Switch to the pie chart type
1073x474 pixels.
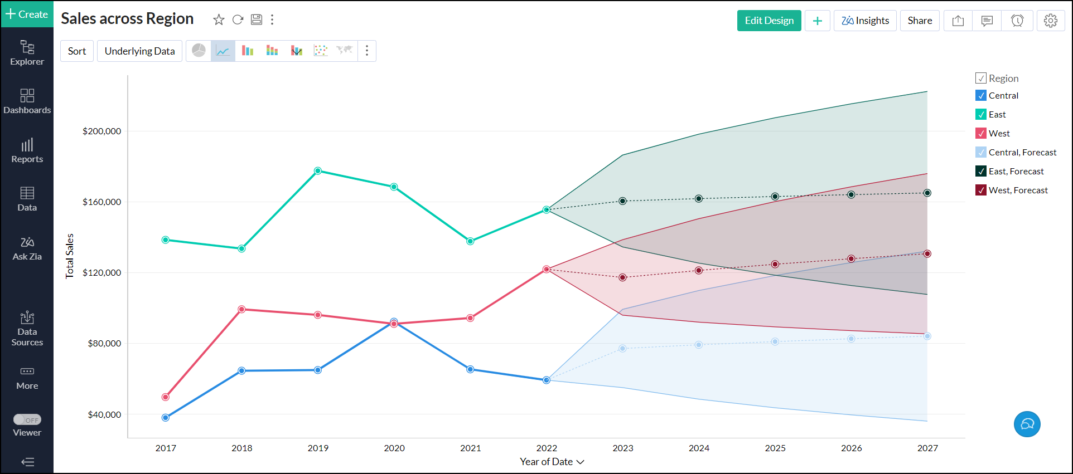pos(199,51)
